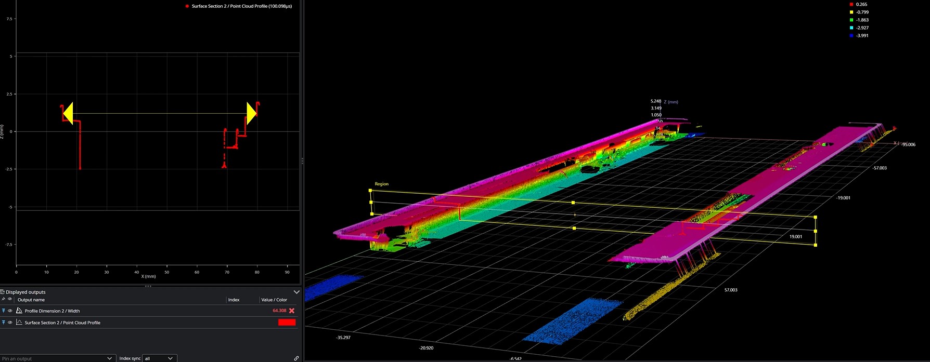
Task: Hide the Profile Dimension 2 / Width output
Action: 10,311
